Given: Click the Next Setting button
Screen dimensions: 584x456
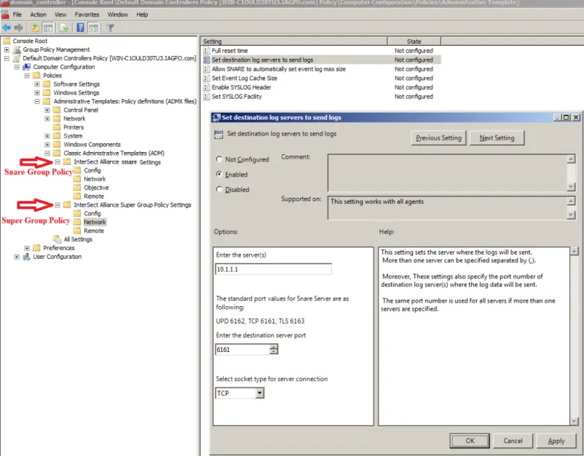Looking at the screenshot, I should click(x=497, y=137).
